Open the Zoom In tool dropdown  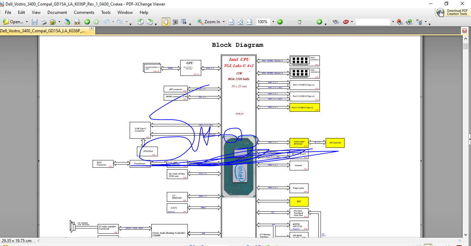pos(224,22)
